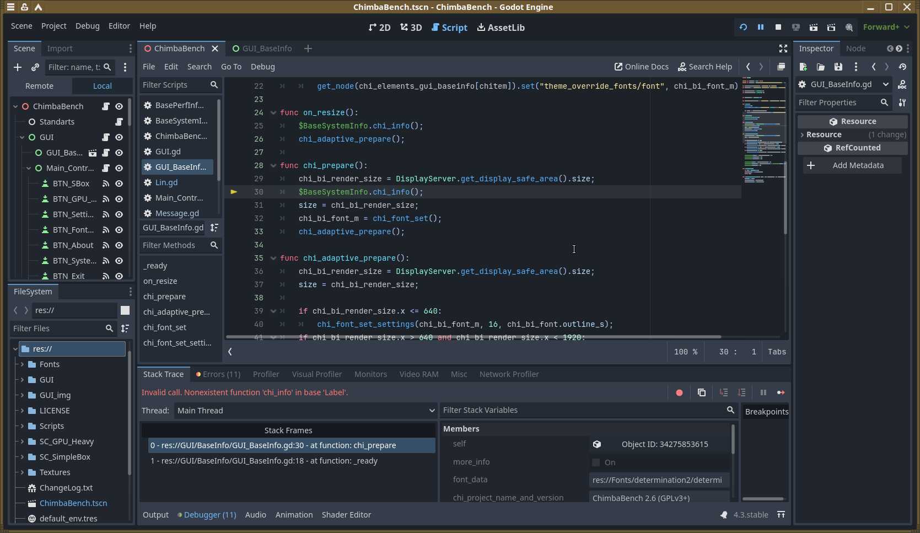
Task: Add a new child node in Scene
Action: (x=18, y=67)
